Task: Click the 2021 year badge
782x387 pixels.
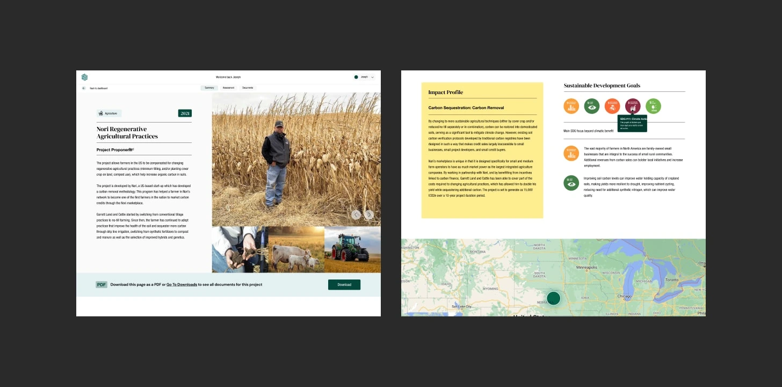Action: [x=185, y=113]
